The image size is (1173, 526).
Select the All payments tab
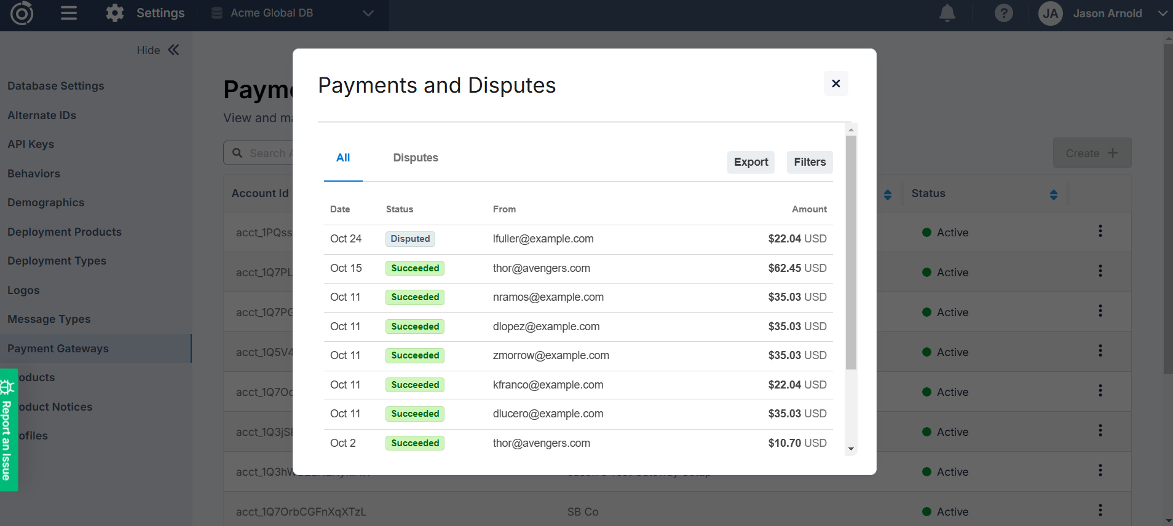[x=343, y=158]
